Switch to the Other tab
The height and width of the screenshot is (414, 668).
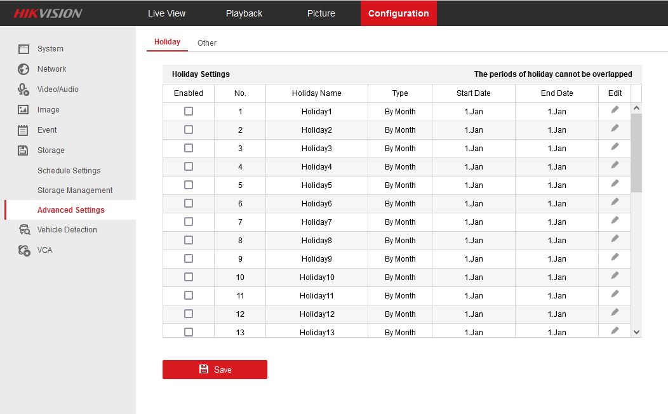tap(207, 43)
